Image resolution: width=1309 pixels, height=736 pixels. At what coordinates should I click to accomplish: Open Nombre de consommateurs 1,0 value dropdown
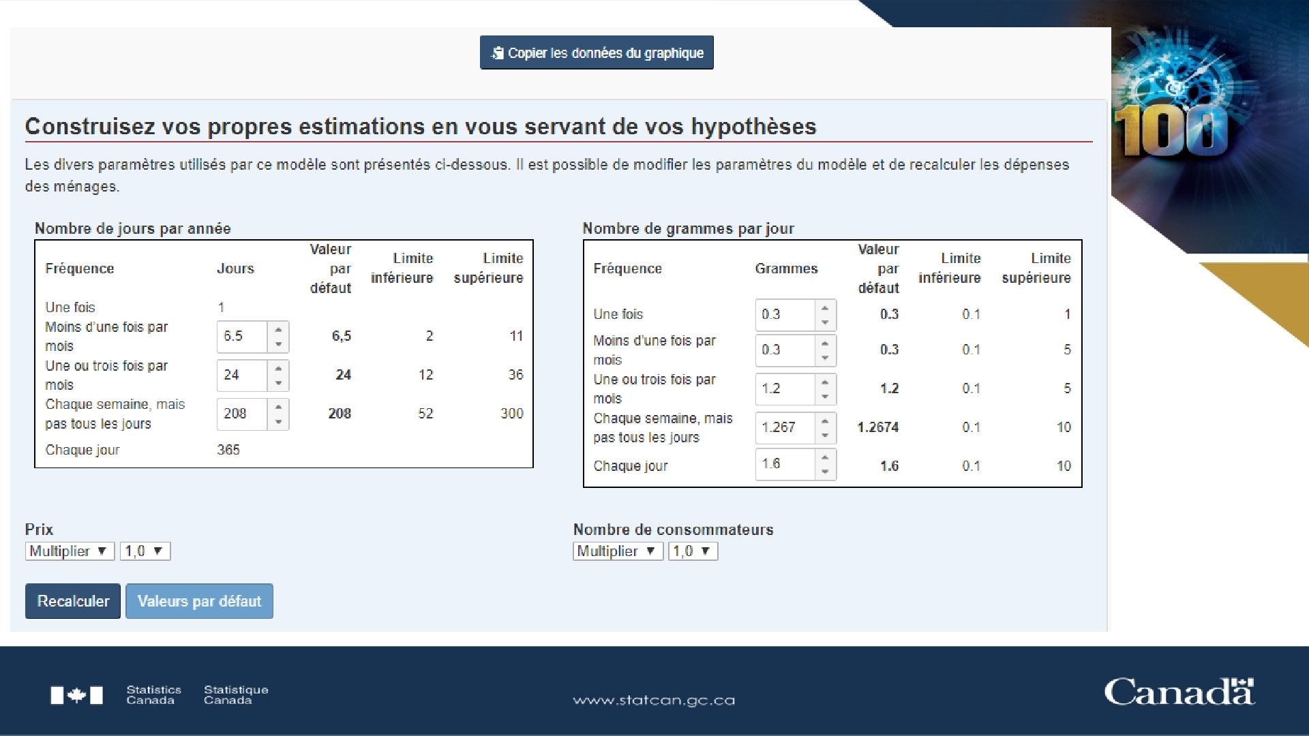tap(693, 551)
